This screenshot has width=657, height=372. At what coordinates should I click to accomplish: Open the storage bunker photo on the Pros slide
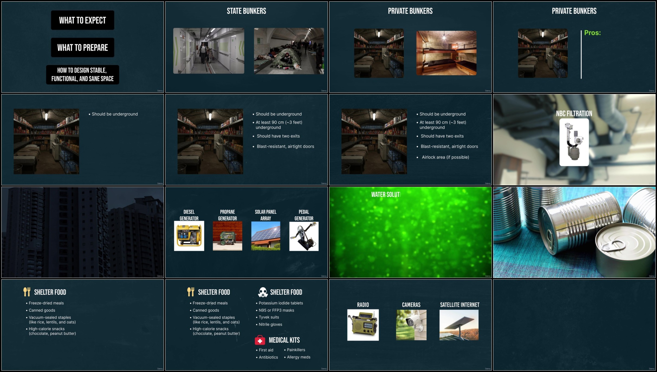point(543,53)
